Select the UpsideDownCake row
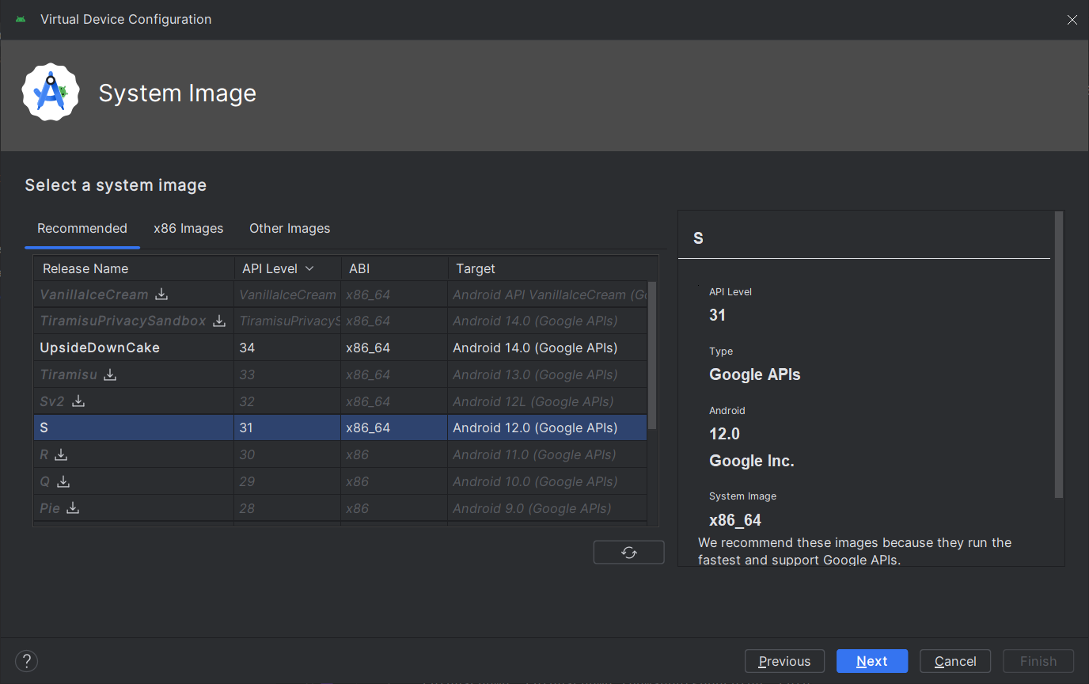Image resolution: width=1089 pixels, height=684 pixels. point(100,348)
